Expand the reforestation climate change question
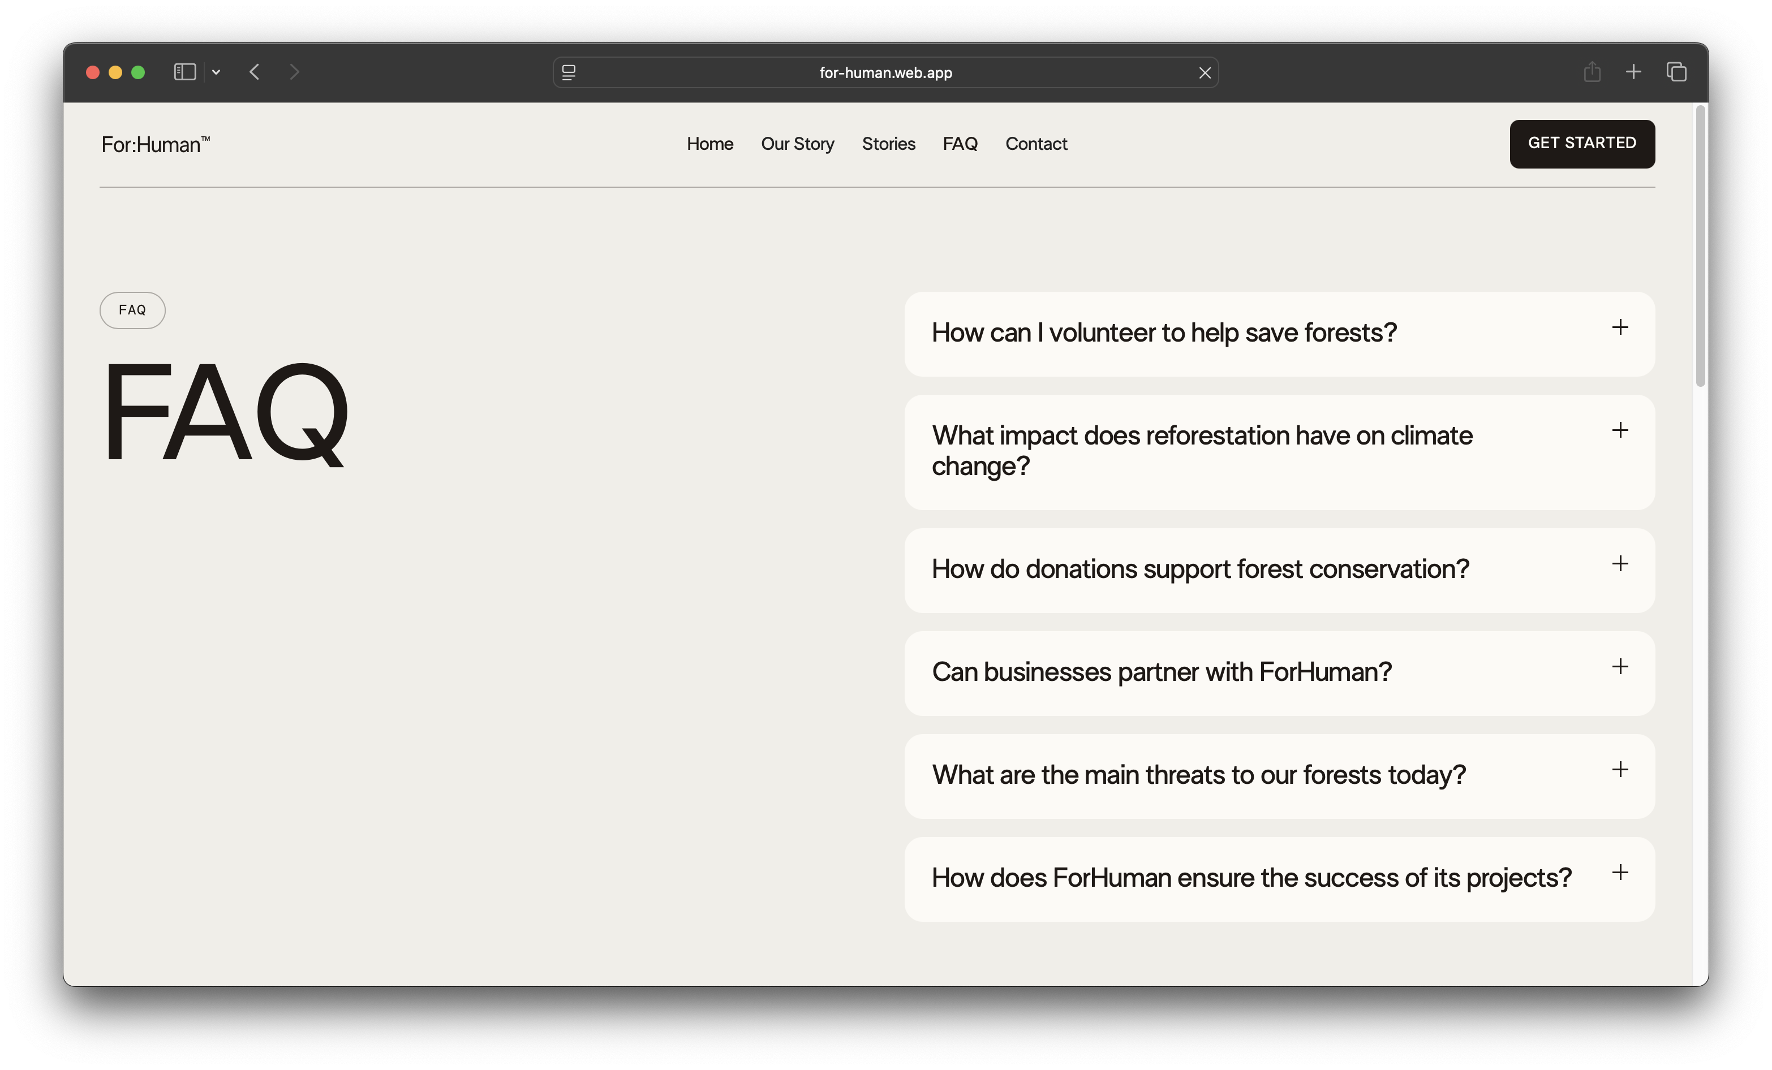This screenshot has height=1070, width=1772. 1279,452
